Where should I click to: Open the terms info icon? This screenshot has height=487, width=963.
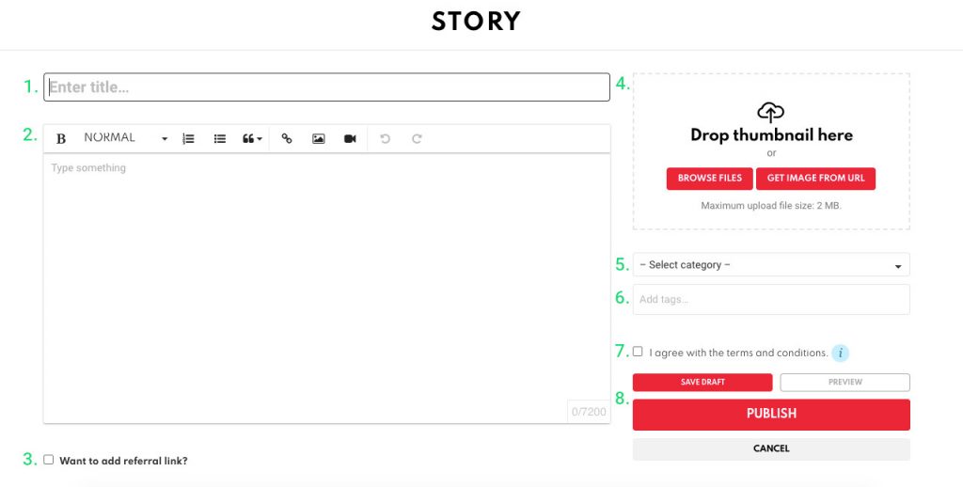coord(840,353)
